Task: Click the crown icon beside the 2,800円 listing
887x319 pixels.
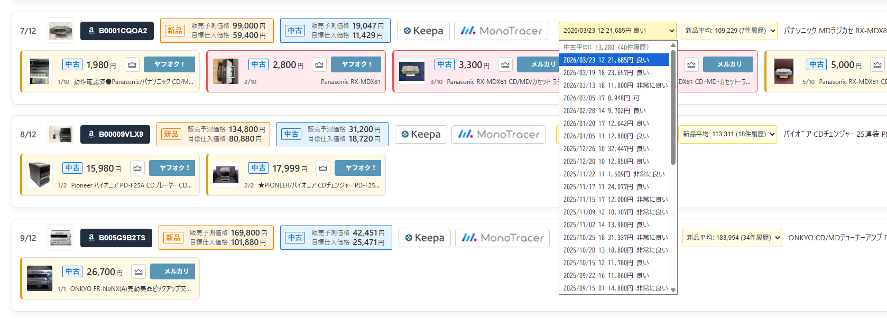Action: pos(319,64)
